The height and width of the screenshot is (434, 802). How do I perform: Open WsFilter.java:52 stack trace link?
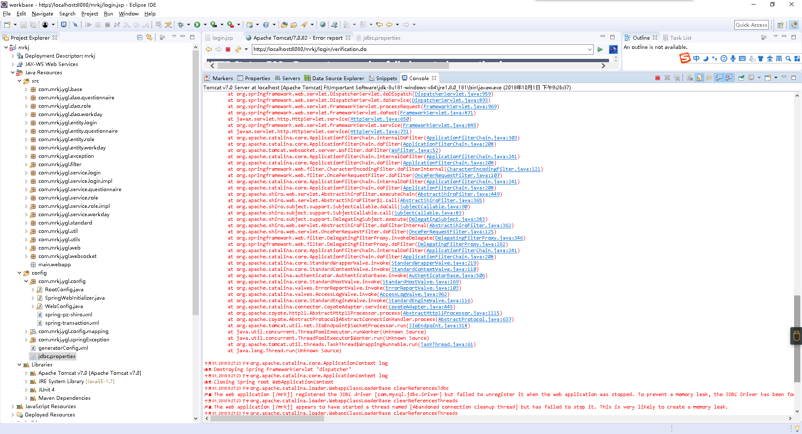[x=415, y=150]
